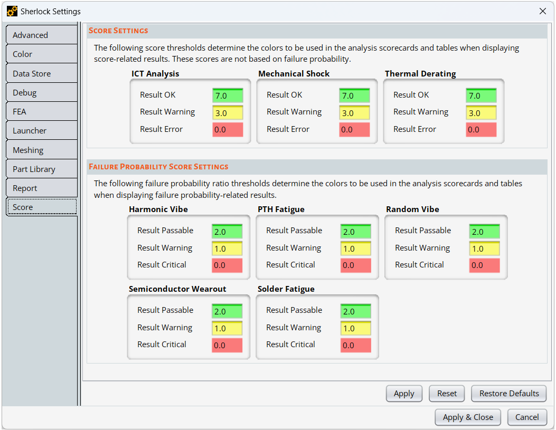The height and width of the screenshot is (430, 556).
Task: Select the Data Store tab
Action: (41, 73)
